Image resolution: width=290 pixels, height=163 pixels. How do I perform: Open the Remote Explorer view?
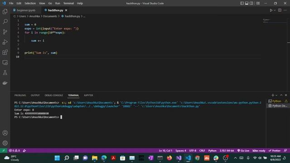tap(5, 62)
